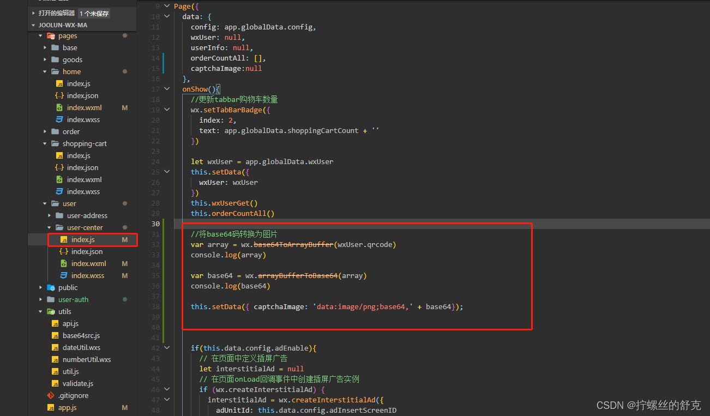
Task: Click the public folder icon
Action: (x=51, y=288)
